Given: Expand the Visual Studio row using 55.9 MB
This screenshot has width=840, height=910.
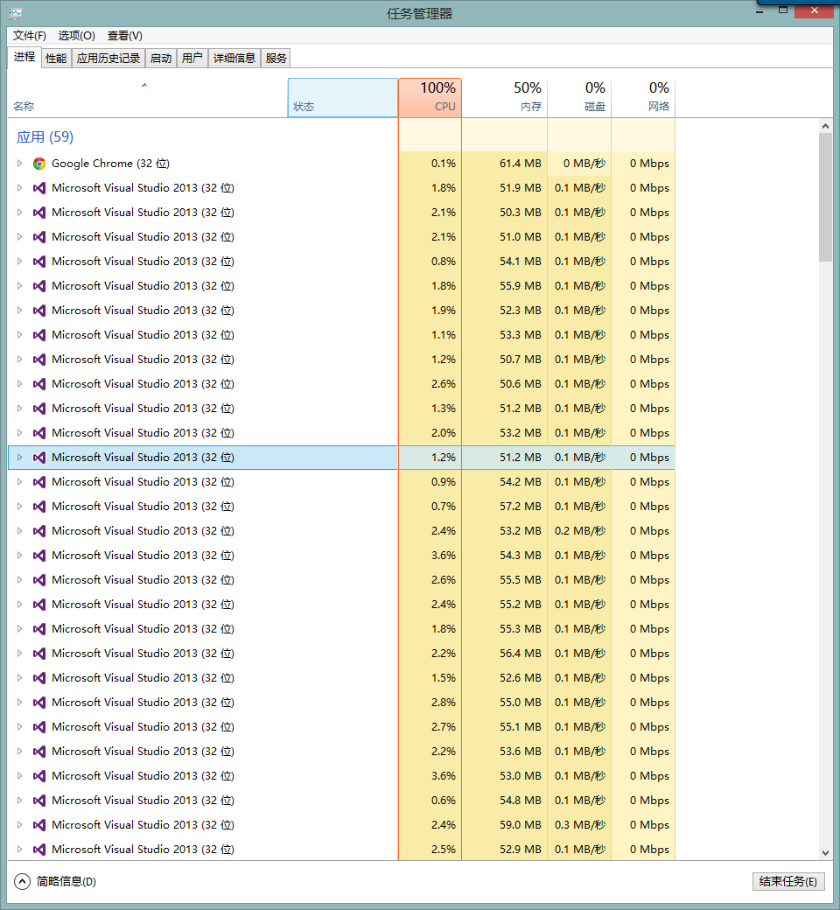Looking at the screenshot, I should coord(19,286).
